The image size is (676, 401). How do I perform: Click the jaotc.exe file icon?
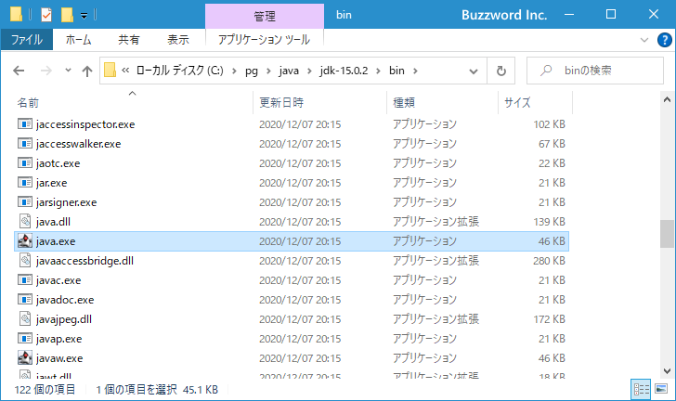click(x=25, y=163)
